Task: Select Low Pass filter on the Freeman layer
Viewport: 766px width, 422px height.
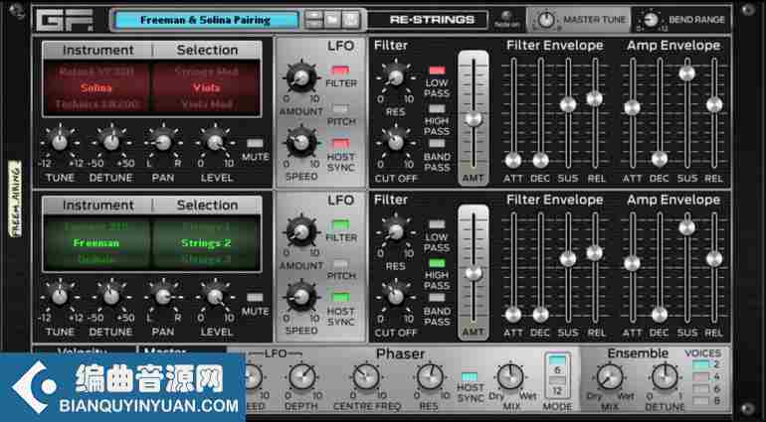Action: point(438,225)
